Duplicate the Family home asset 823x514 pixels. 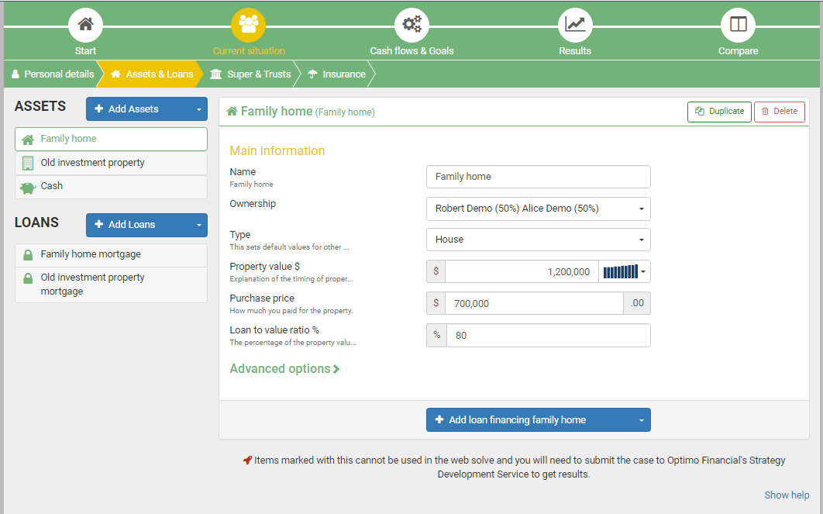point(719,112)
